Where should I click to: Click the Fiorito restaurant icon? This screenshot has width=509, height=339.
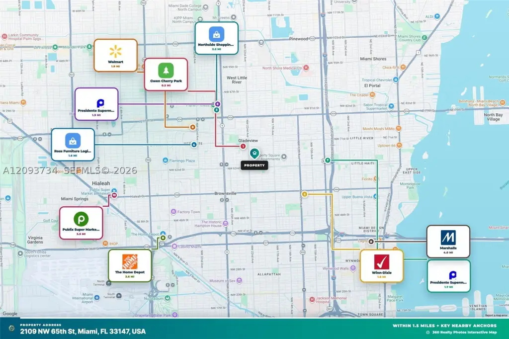375,178
